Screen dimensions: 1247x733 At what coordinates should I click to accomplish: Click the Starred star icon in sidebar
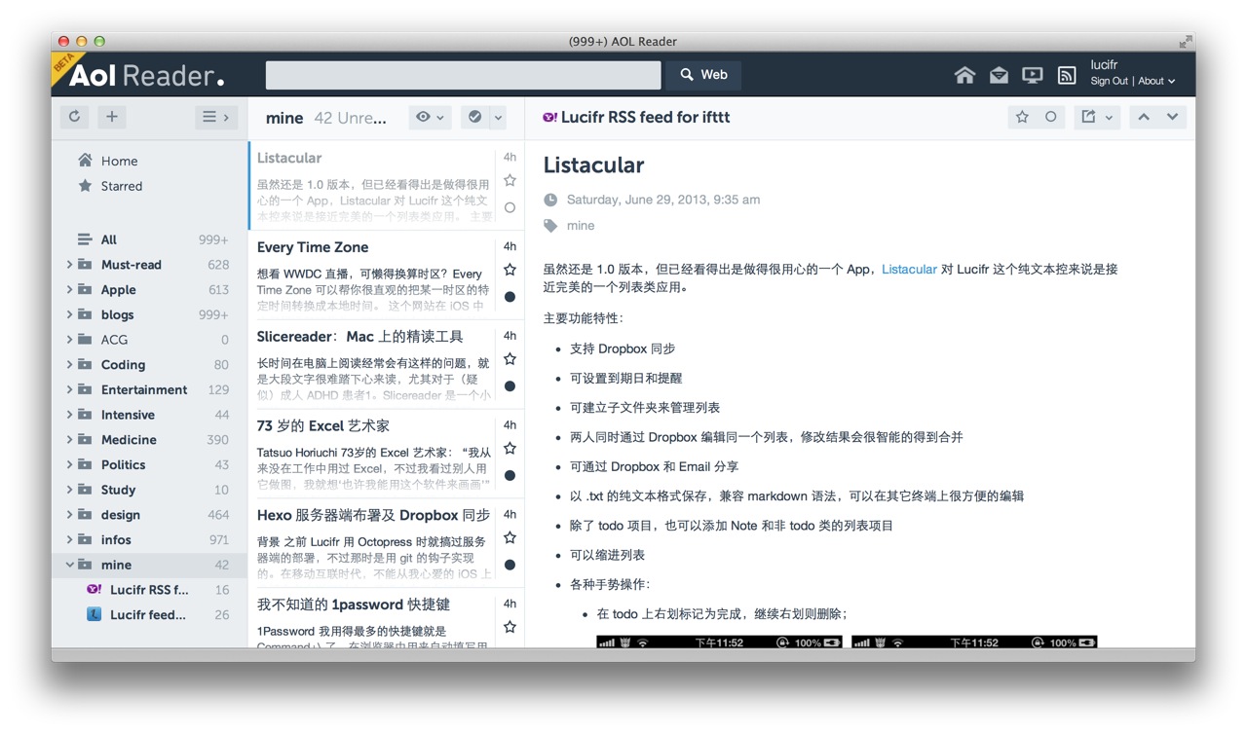pos(85,186)
